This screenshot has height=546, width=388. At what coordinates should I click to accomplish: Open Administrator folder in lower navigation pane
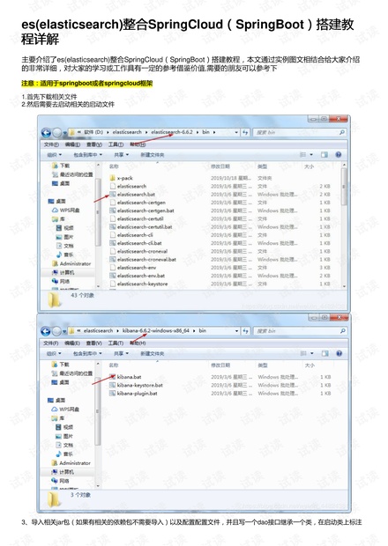(71, 463)
